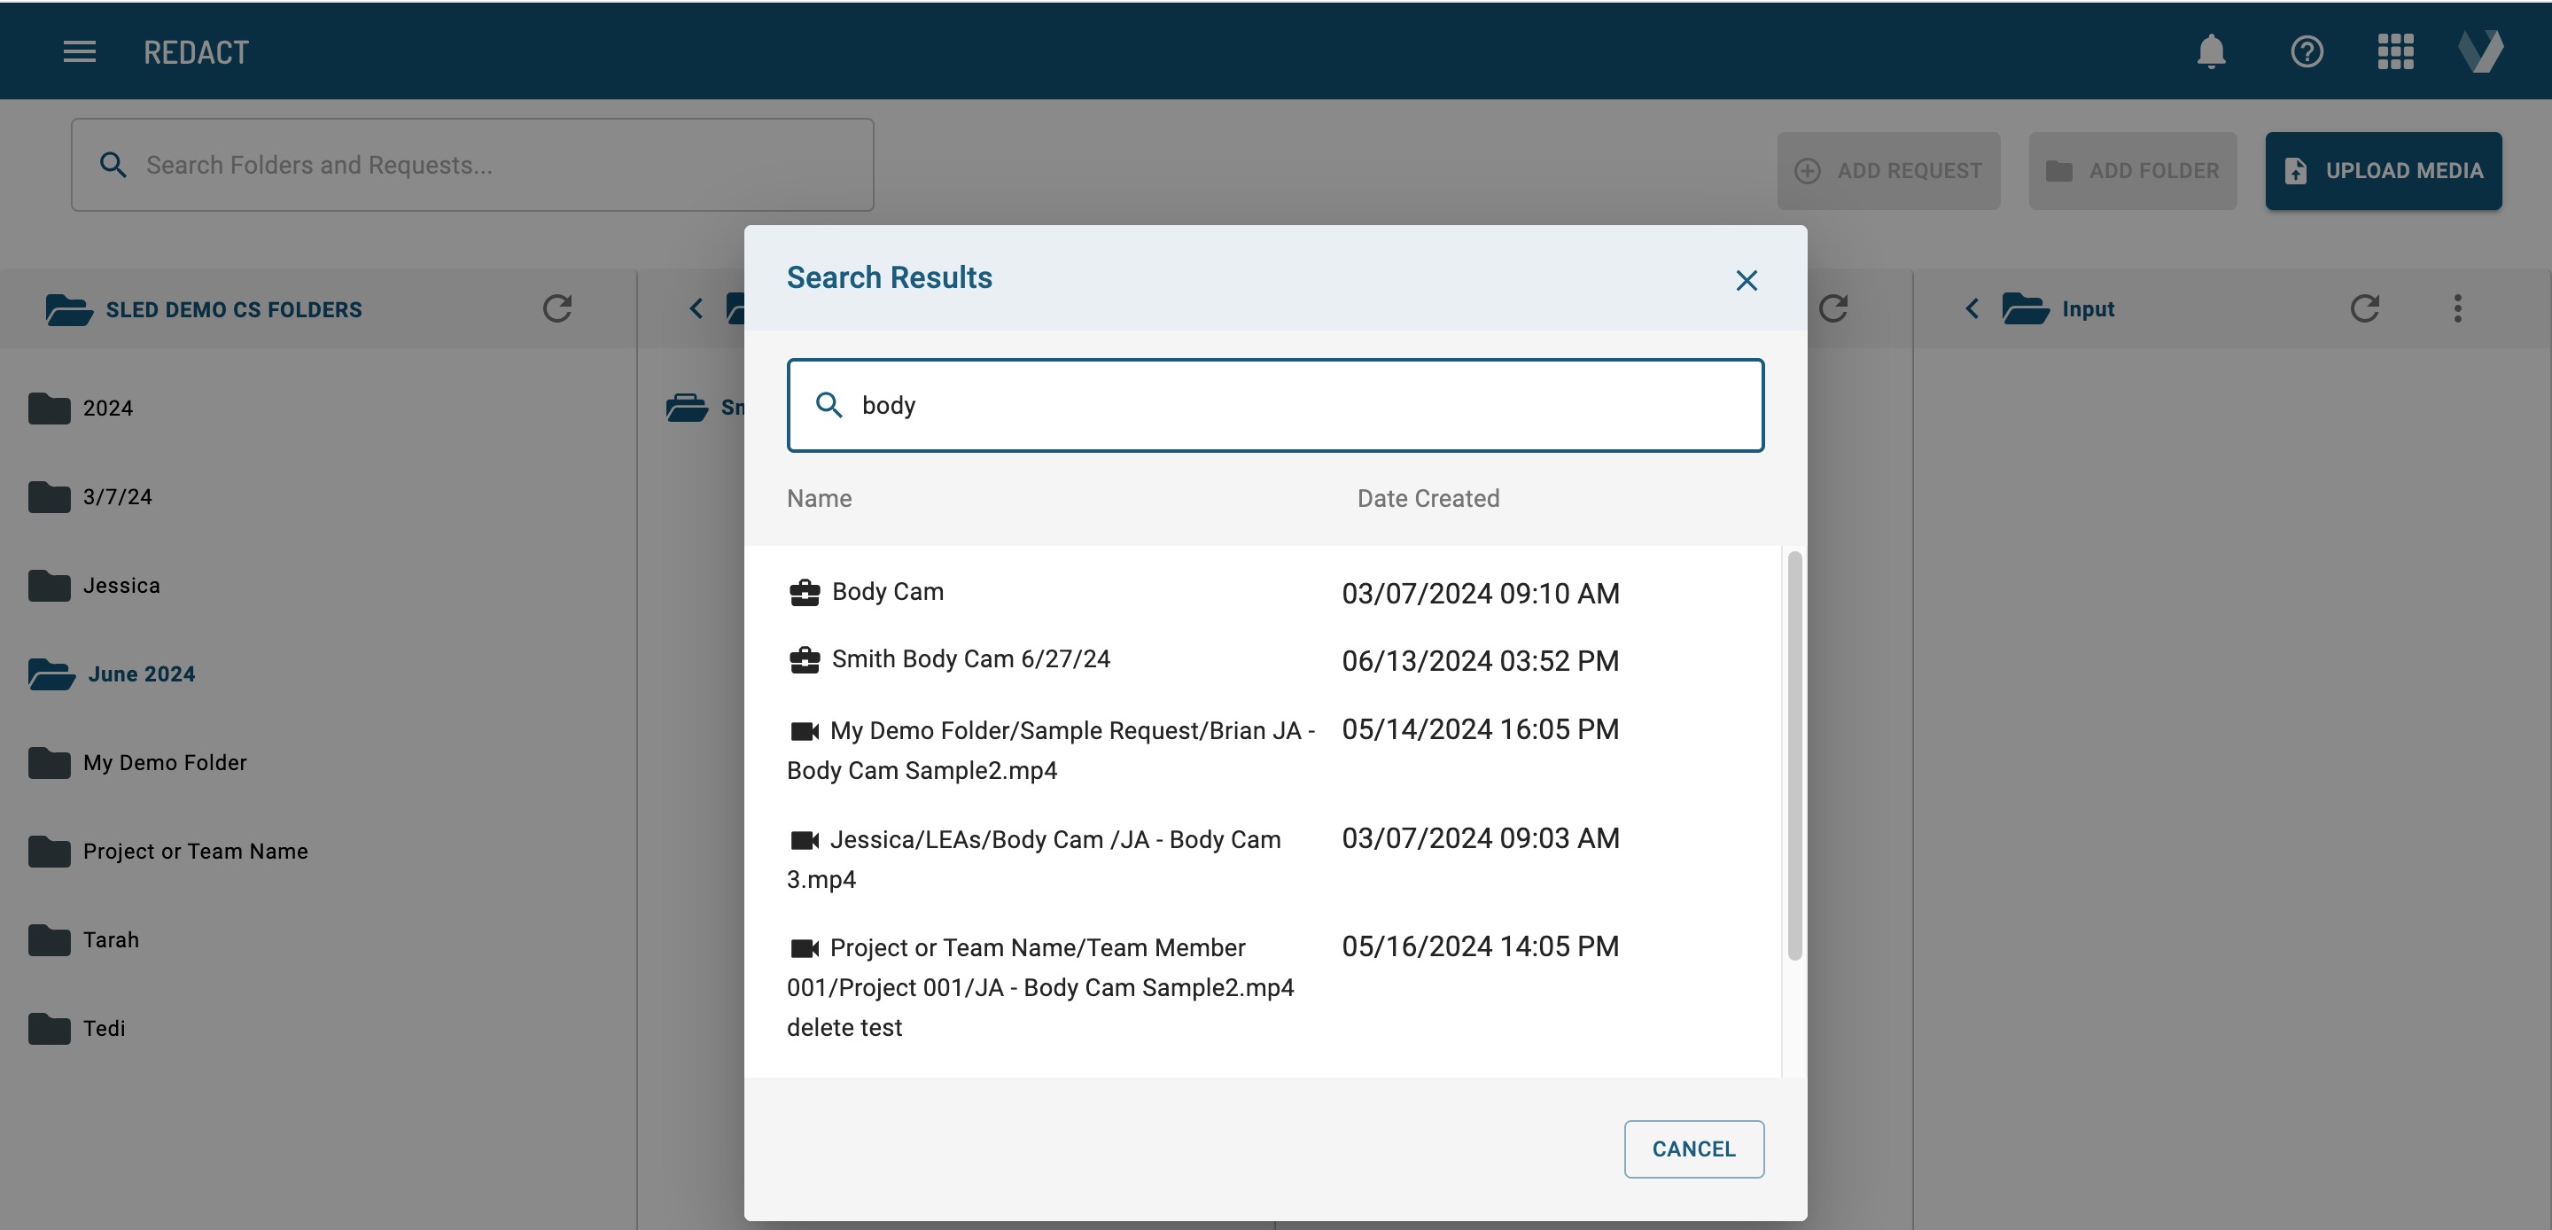The image size is (2552, 1230).
Task: Refresh the Input folder panel
Action: point(2364,308)
